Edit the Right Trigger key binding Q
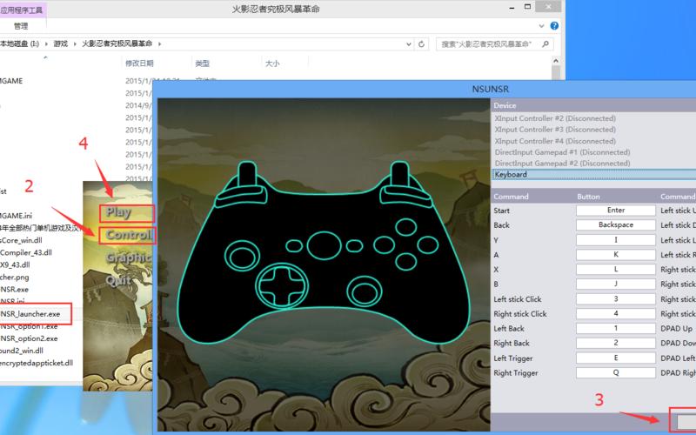The height and width of the screenshot is (435, 696). [616, 373]
